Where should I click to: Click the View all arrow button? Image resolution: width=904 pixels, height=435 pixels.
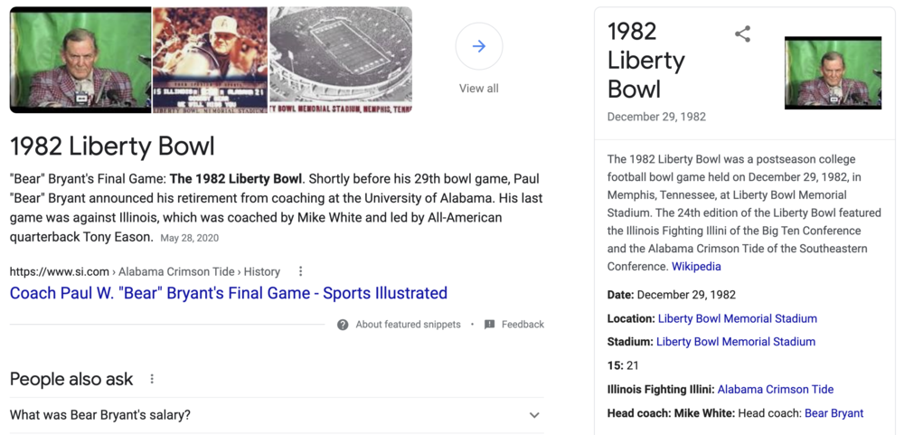pyautogui.click(x=479, y=47)
